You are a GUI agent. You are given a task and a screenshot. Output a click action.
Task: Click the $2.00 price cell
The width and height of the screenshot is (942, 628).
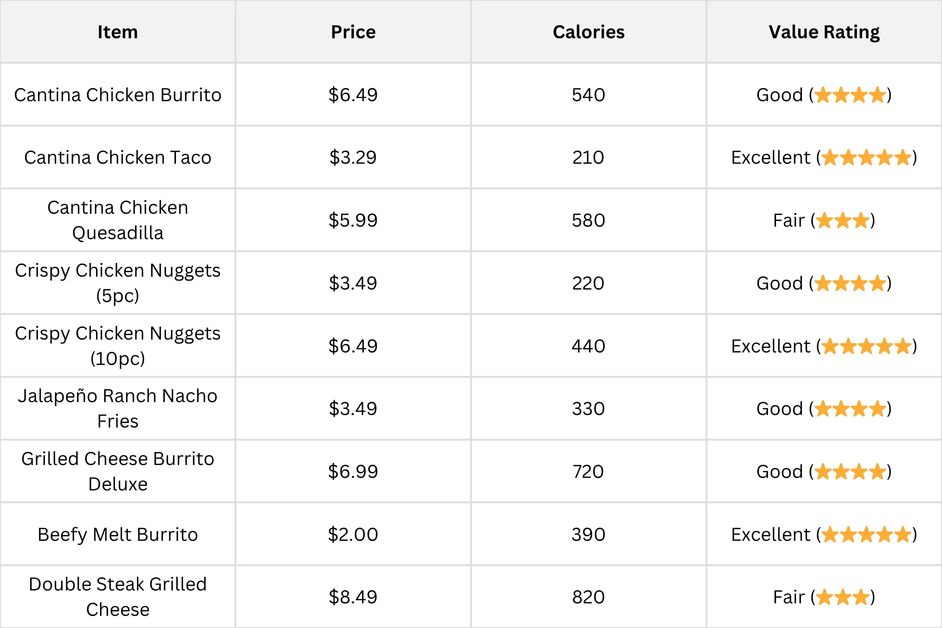tap(353, 535)
